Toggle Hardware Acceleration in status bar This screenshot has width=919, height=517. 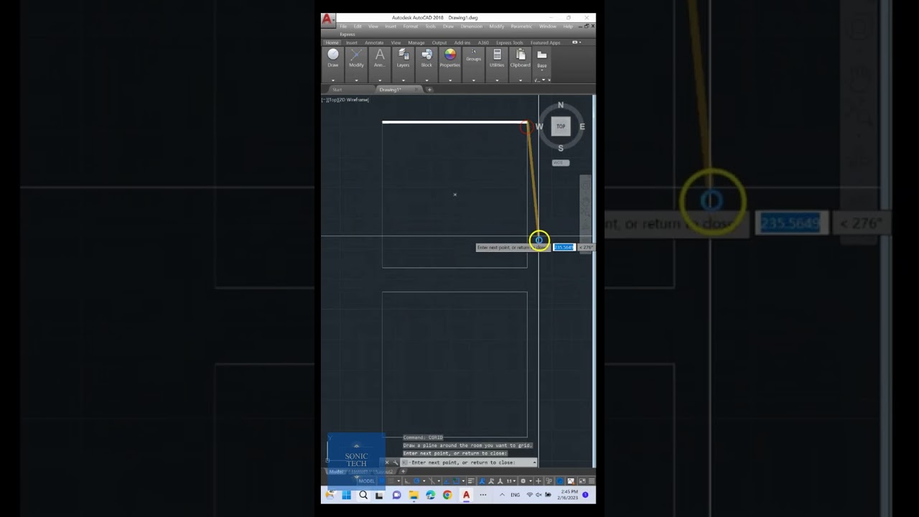(559, 481)
